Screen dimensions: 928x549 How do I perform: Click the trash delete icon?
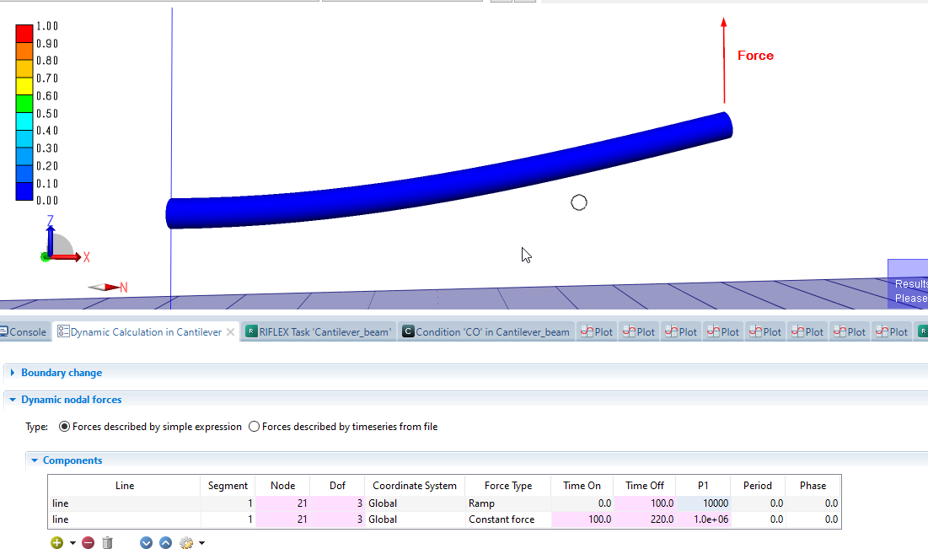pos(107,543)
